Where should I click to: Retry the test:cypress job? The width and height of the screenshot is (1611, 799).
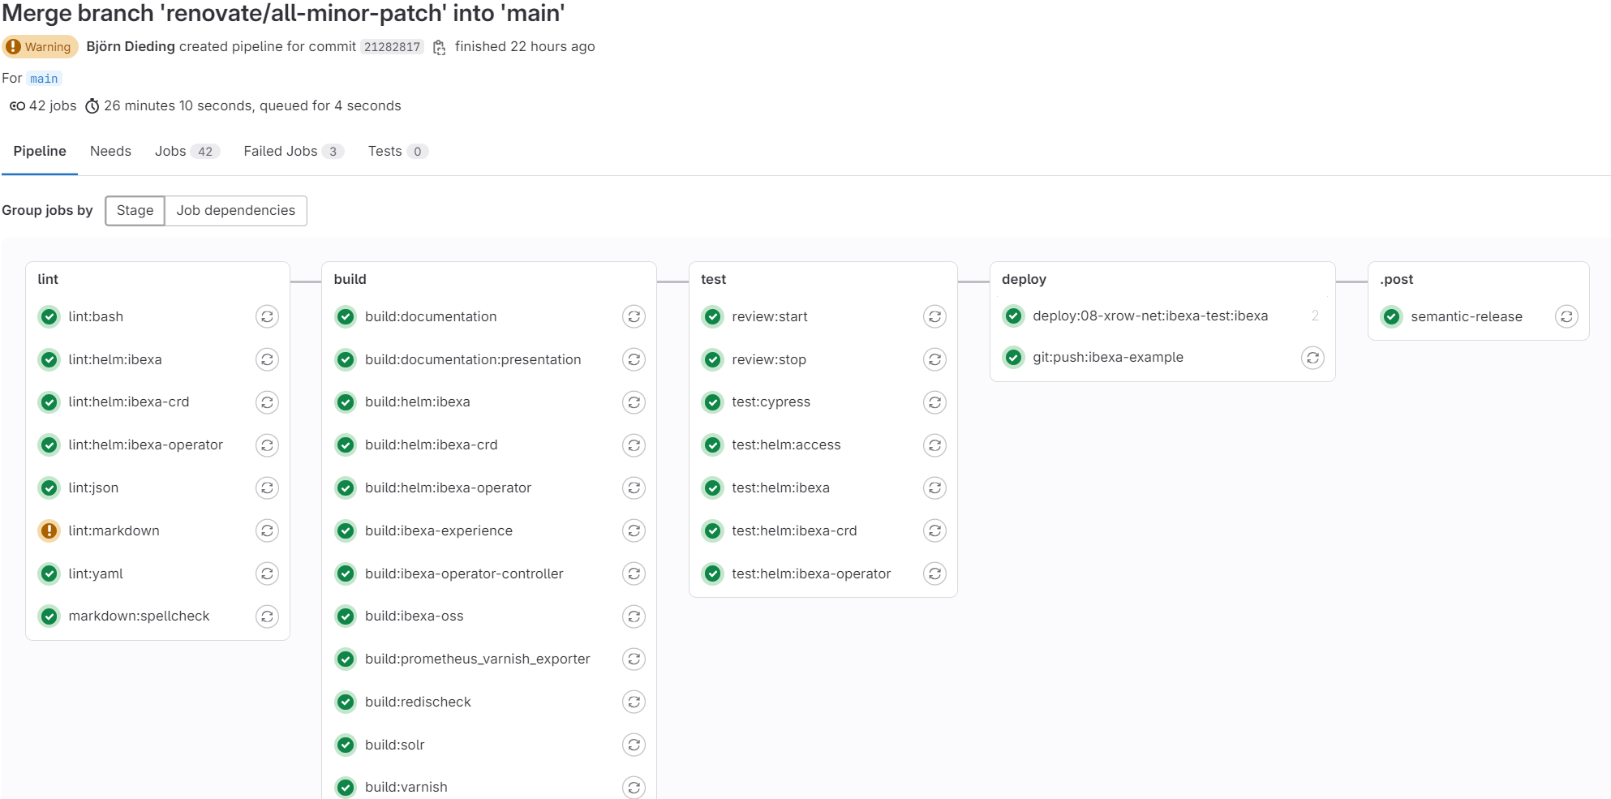click(x=934, y=402)
